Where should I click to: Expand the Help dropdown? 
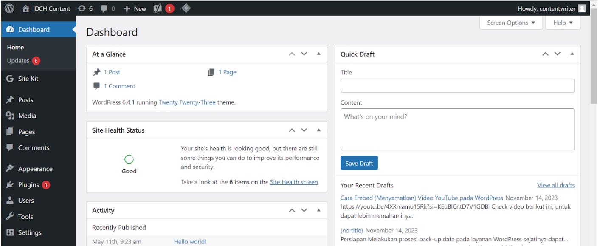point(562,23)
